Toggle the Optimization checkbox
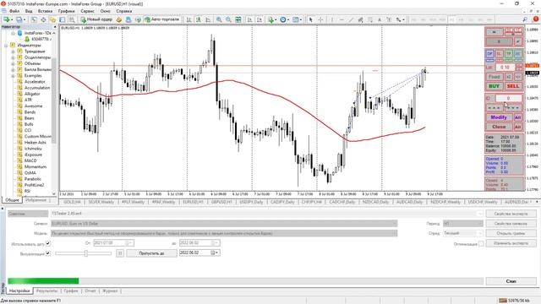This screenshot has height=304, width=541. [481, 244]
